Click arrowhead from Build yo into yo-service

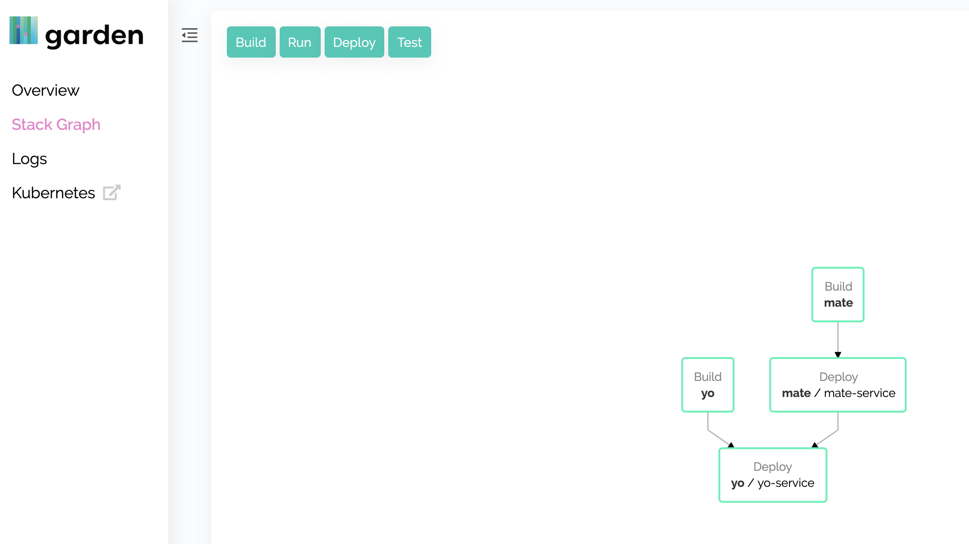coord(731,445)
